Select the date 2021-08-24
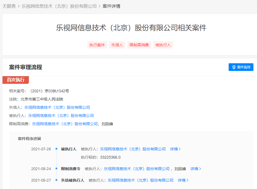The width and height of the screenshot is (257, 189). 41,169
